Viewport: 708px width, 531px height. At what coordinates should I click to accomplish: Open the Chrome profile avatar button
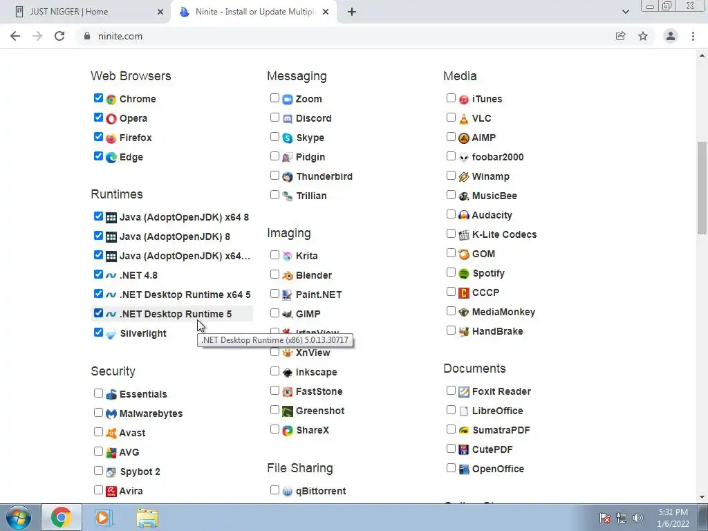(x=671, y=36)
